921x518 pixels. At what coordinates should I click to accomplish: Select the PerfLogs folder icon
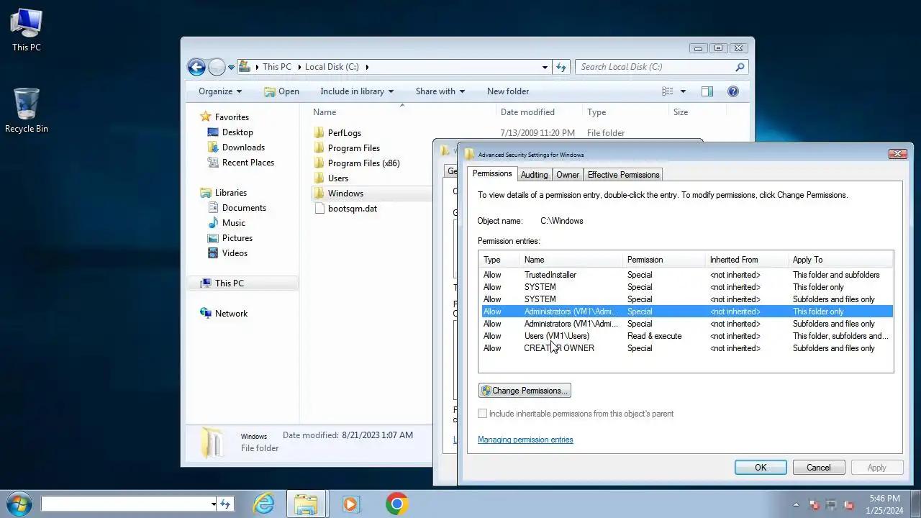click(x=319, y=133)
